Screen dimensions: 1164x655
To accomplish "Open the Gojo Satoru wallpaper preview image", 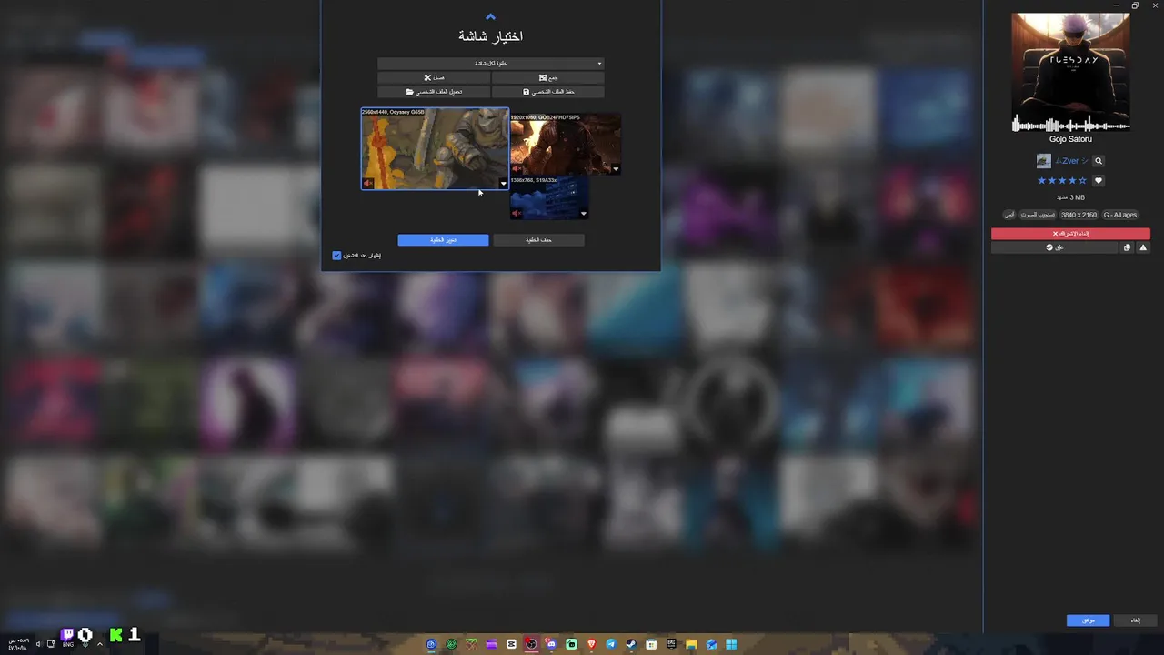I will [x=1070, y=72].
